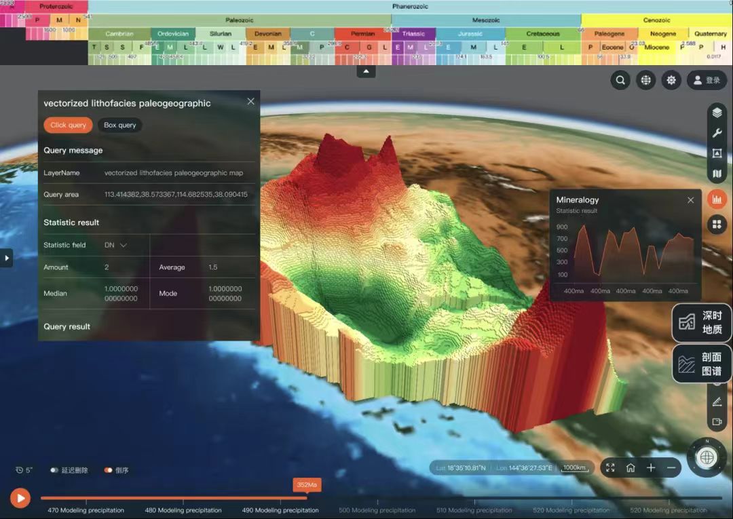733x519 pixels.
Task: Select the Box query mode
Action: tap(119, 126)
